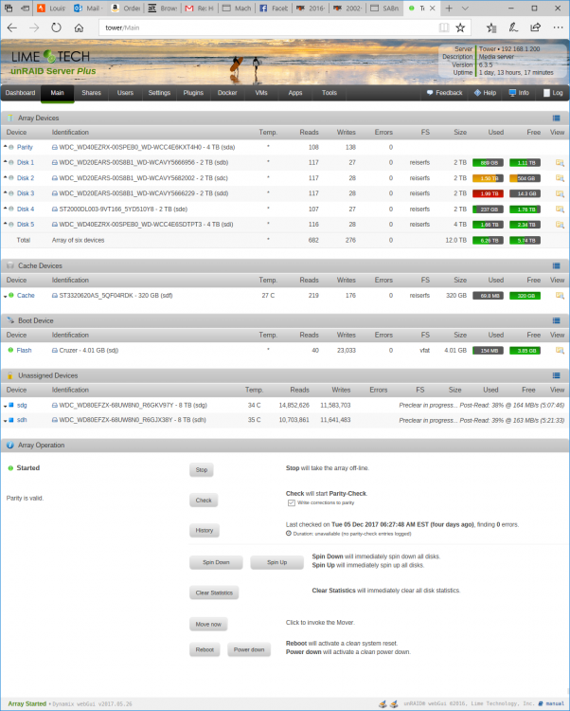The image size is (570, 711).
Task: Click Disk 3 red used-space bar
Action: (x=488, y=193)
